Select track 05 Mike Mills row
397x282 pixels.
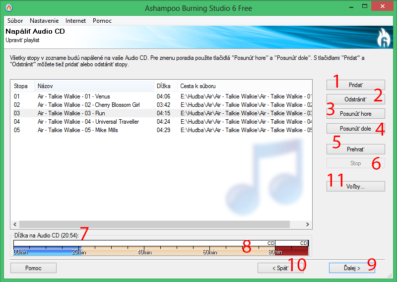[161, 130]
